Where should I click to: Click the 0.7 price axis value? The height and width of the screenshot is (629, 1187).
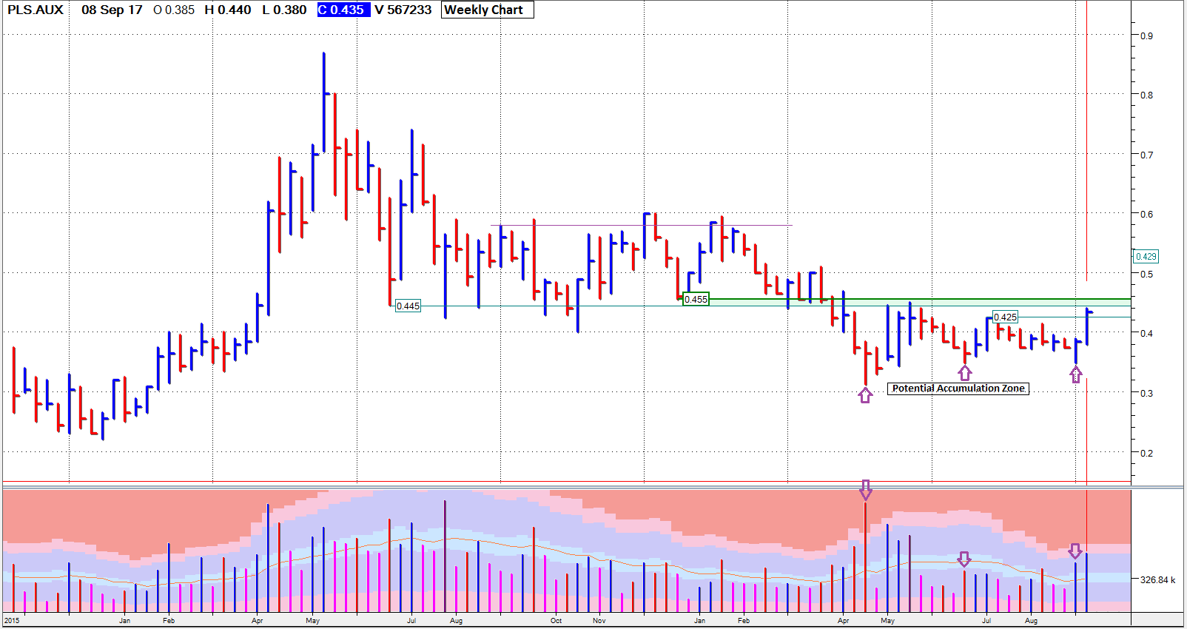coord(1146,155)
